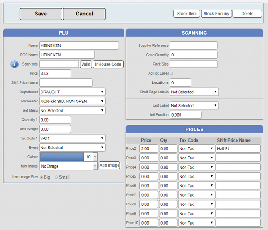Click the InHouse Code button
Viewport: 268px width, 230px height.
point(108,64)
